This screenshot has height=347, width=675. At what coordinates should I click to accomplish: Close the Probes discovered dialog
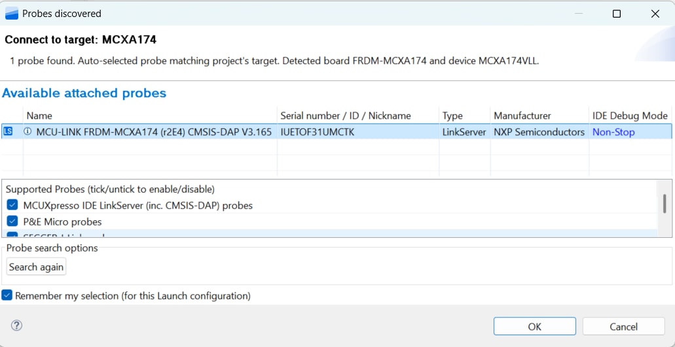(x=655, y=14)
